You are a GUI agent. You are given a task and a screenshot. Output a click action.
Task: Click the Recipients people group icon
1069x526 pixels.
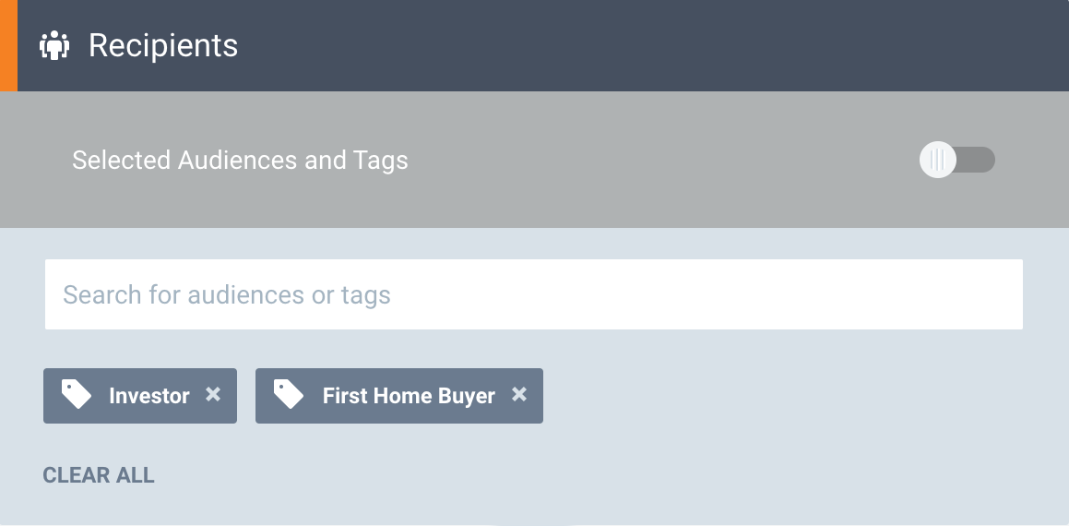coord(54,46)
